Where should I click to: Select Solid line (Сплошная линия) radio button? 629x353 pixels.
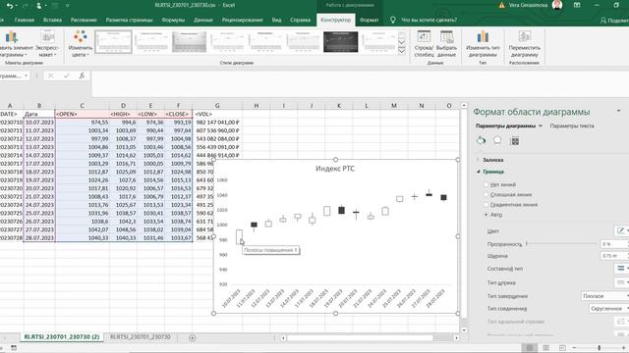point(486,194)
